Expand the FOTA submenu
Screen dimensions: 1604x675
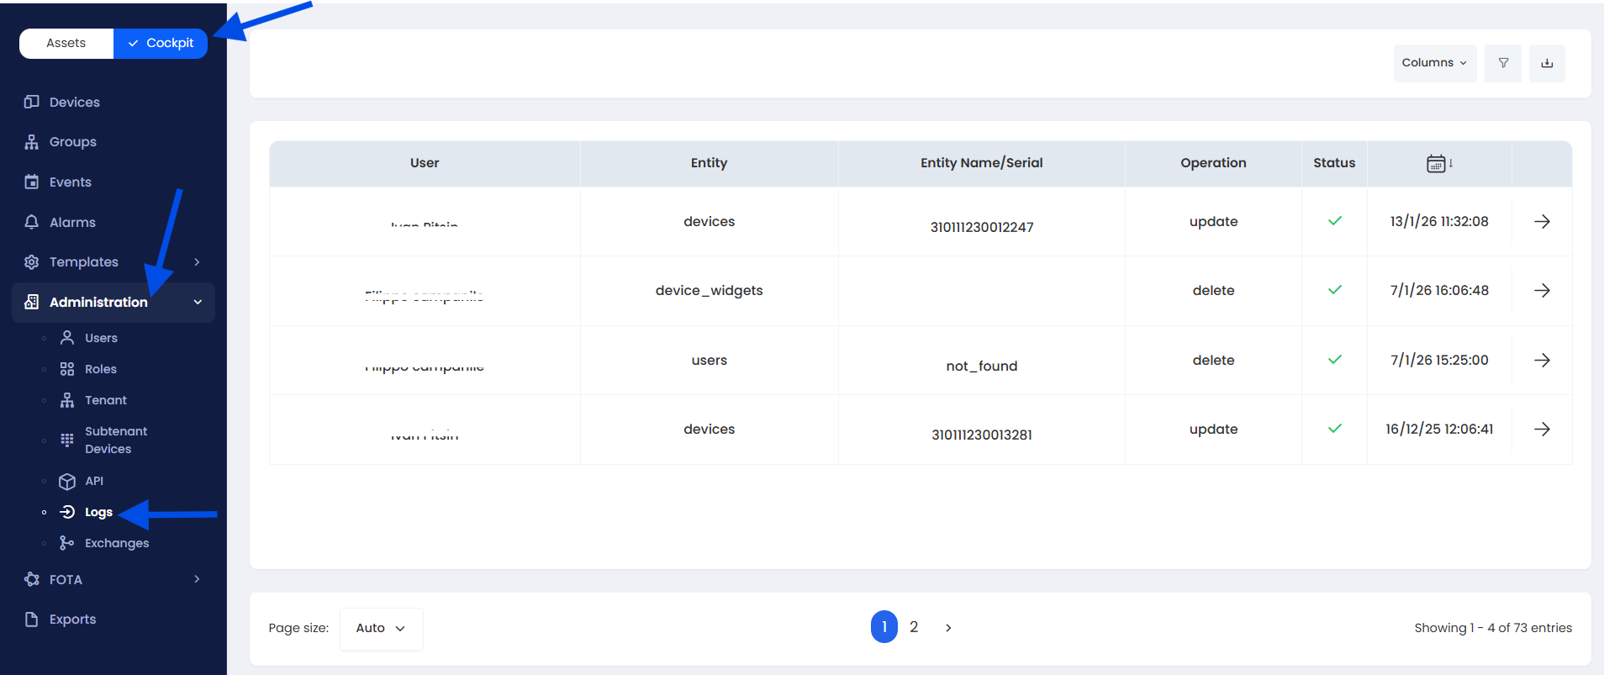[x=197, y=579]
